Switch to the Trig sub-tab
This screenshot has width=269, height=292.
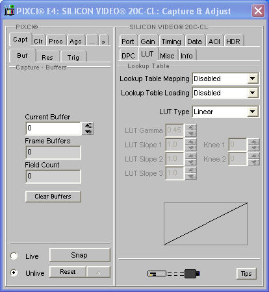pyautogui.click(x=73, y=57)
